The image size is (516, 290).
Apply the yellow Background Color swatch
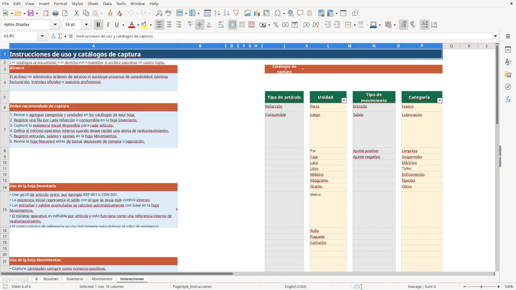[x=144, y=25]
